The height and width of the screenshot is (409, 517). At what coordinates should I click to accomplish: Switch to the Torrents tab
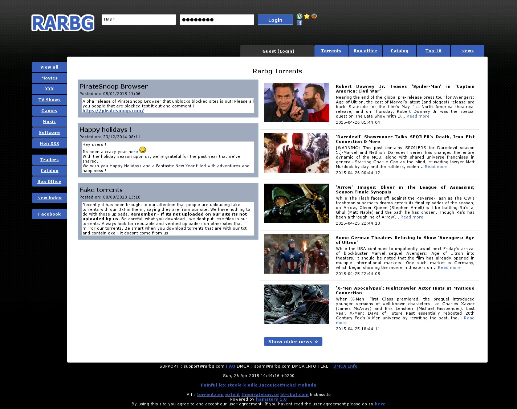(x=331, y=51)
